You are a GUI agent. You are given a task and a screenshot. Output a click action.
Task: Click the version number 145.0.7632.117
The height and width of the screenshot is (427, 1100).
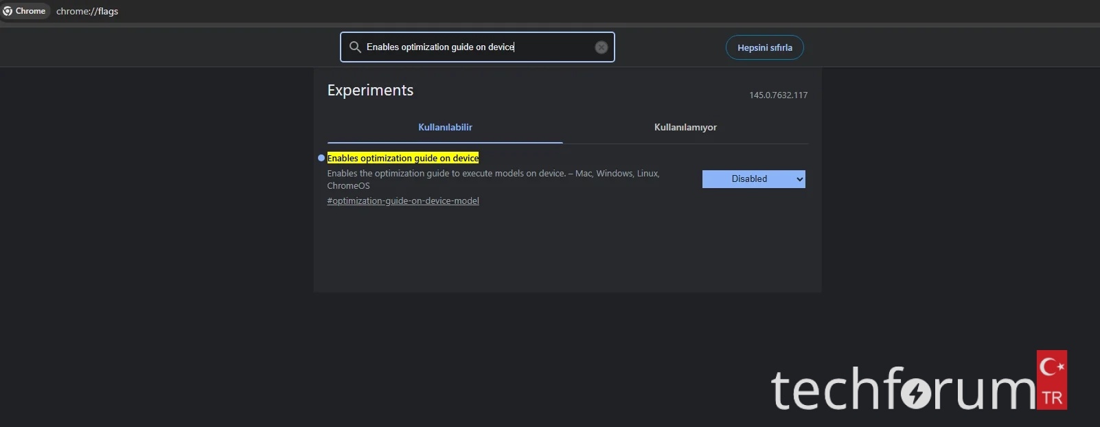coord(778,95)
